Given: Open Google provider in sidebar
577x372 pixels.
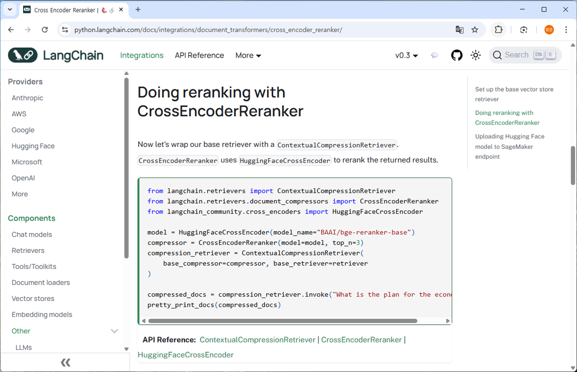Looking at the screenshot, I should pyautogui.click(x=23, y=130).
